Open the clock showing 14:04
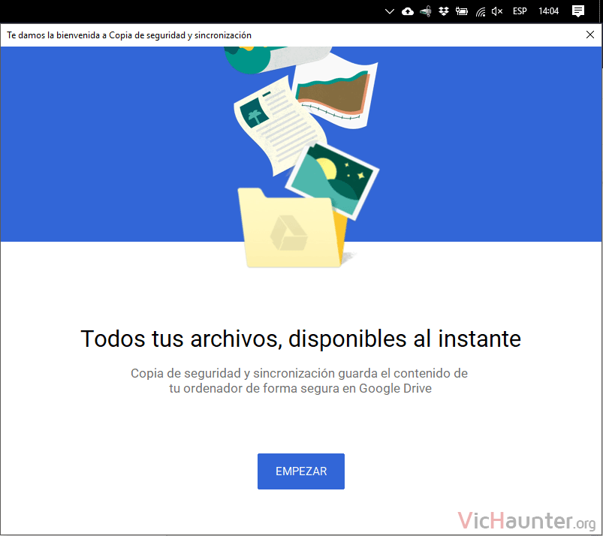The image size is (603, 536). 548,11
